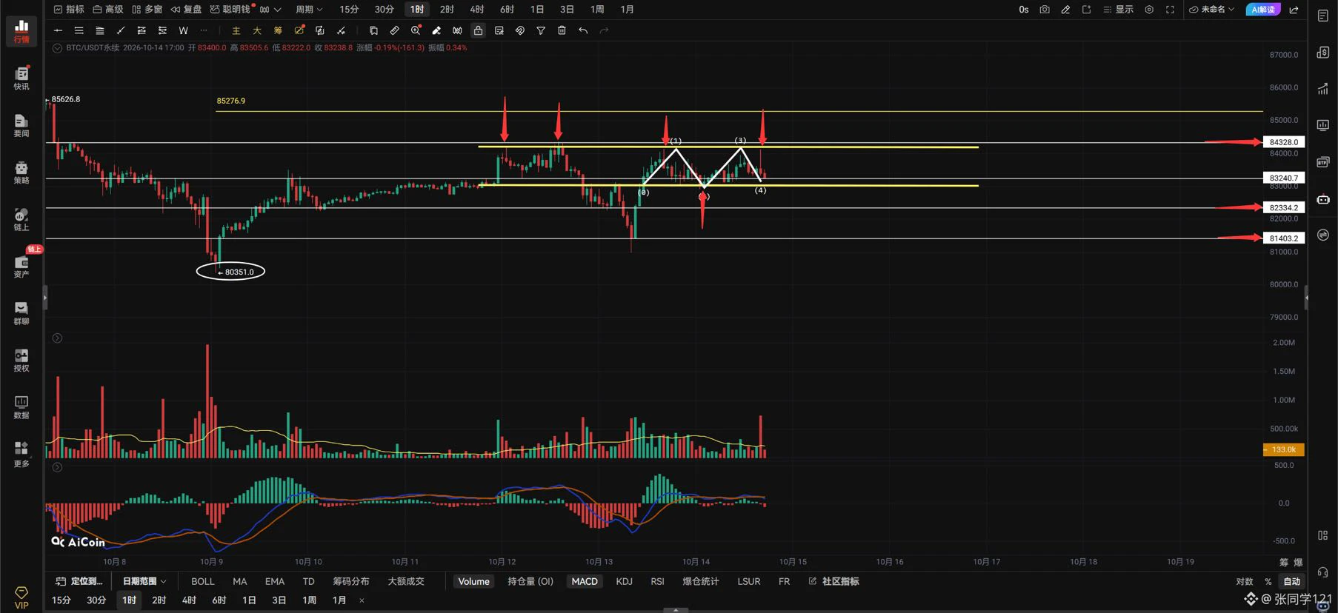Viewport: 1338px width, 613px height.
Task: Click the 83240.7 price label on axis
Action: click(1283, 178)
